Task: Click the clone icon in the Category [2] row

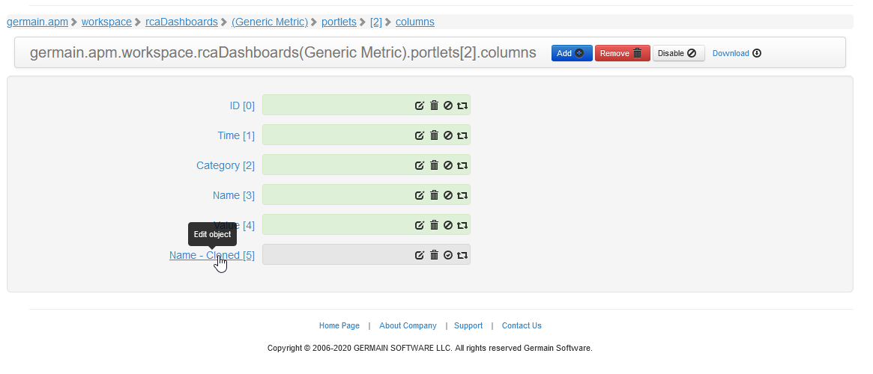Action: point(462,165)
